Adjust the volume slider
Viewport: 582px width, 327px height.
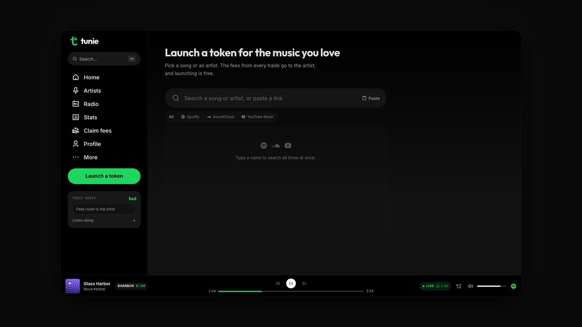pyautogui.click(x=492, y=286)
